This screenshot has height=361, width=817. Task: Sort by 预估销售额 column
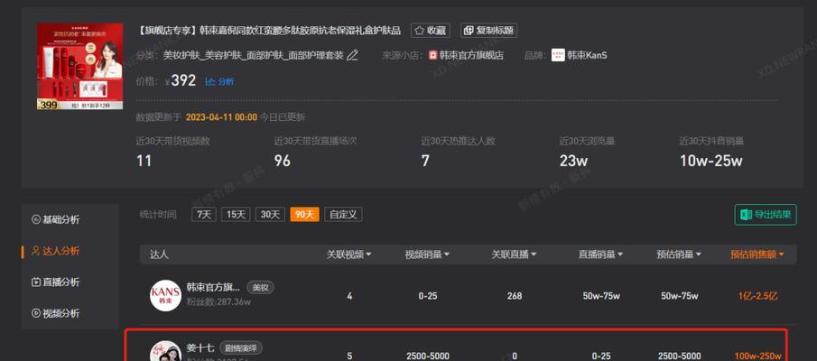(x=757, y=255)
